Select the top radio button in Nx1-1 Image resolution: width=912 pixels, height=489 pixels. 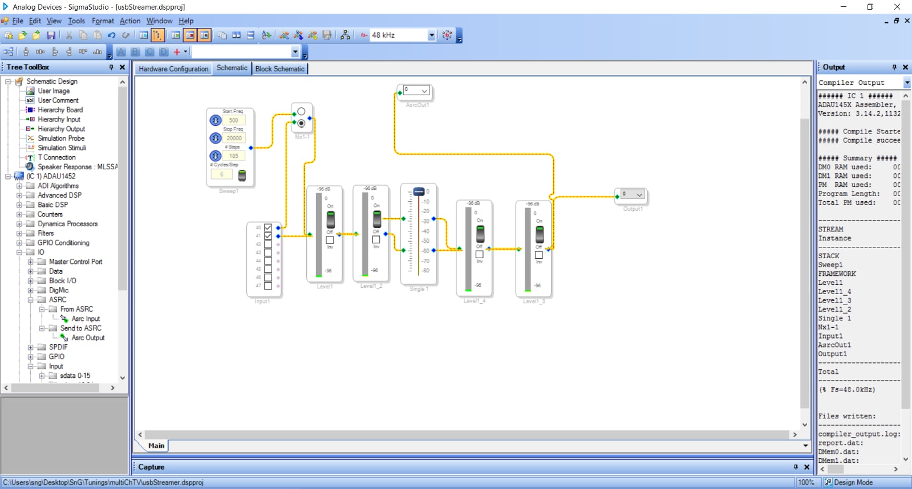pyautogui.click(x=301, y=112)
